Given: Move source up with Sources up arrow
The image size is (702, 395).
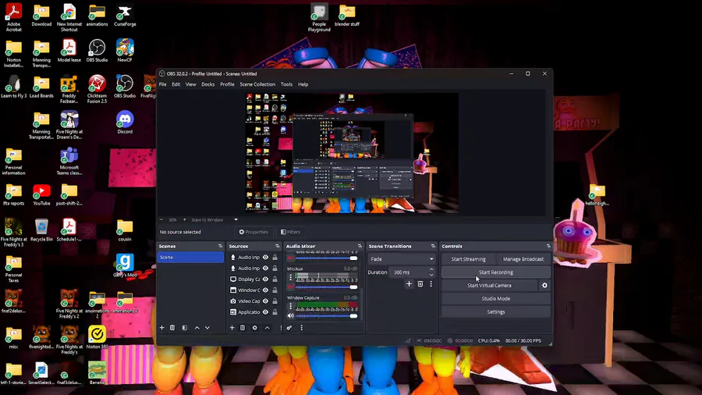Looking at the screenshot, I should pos(268,328).
